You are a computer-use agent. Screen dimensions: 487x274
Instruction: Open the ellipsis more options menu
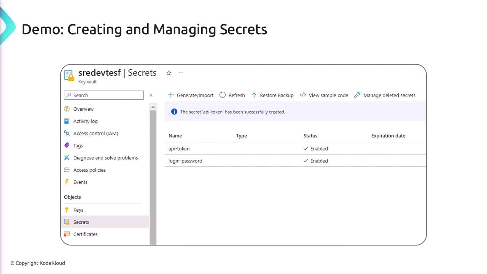(181, 73)
